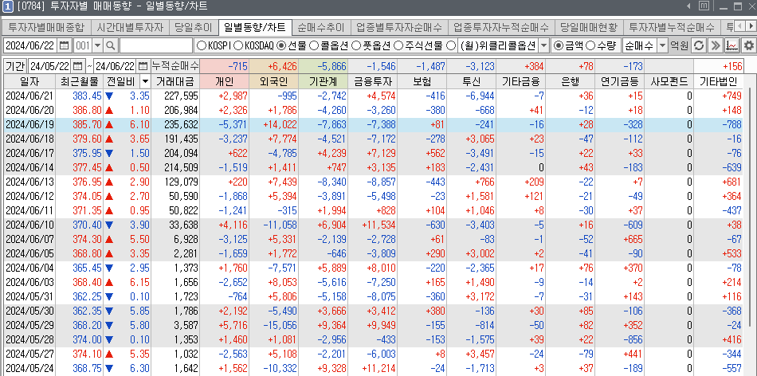Select the KOSDAQ radio button
Image resolution: width=757 pixels, height=376 pixels.
pyautogui.click(x=239, y=46)
